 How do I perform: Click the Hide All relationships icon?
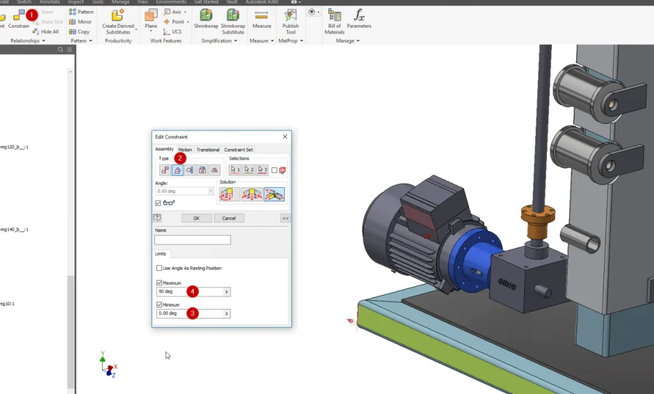point(36,31)
